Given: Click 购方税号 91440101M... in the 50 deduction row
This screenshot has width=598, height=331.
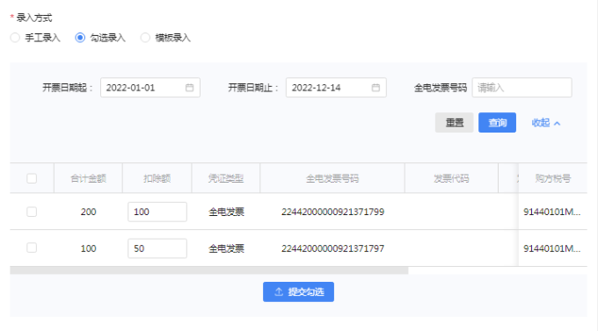Looking at the screenshot, I should tap(552, 248).
